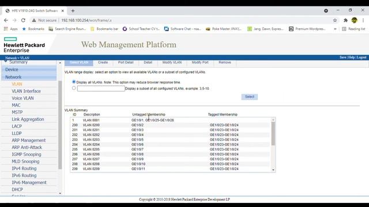Open Software Chat bookmark

183,29
